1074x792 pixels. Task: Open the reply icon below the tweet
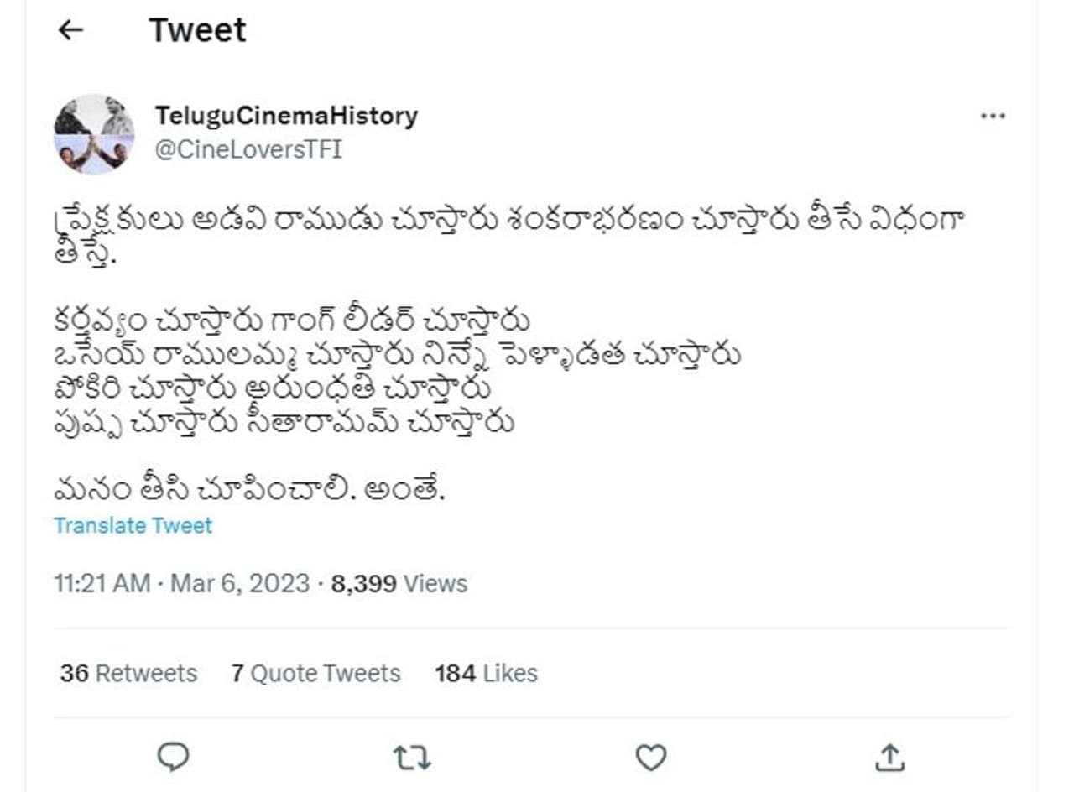click(173, 758)
